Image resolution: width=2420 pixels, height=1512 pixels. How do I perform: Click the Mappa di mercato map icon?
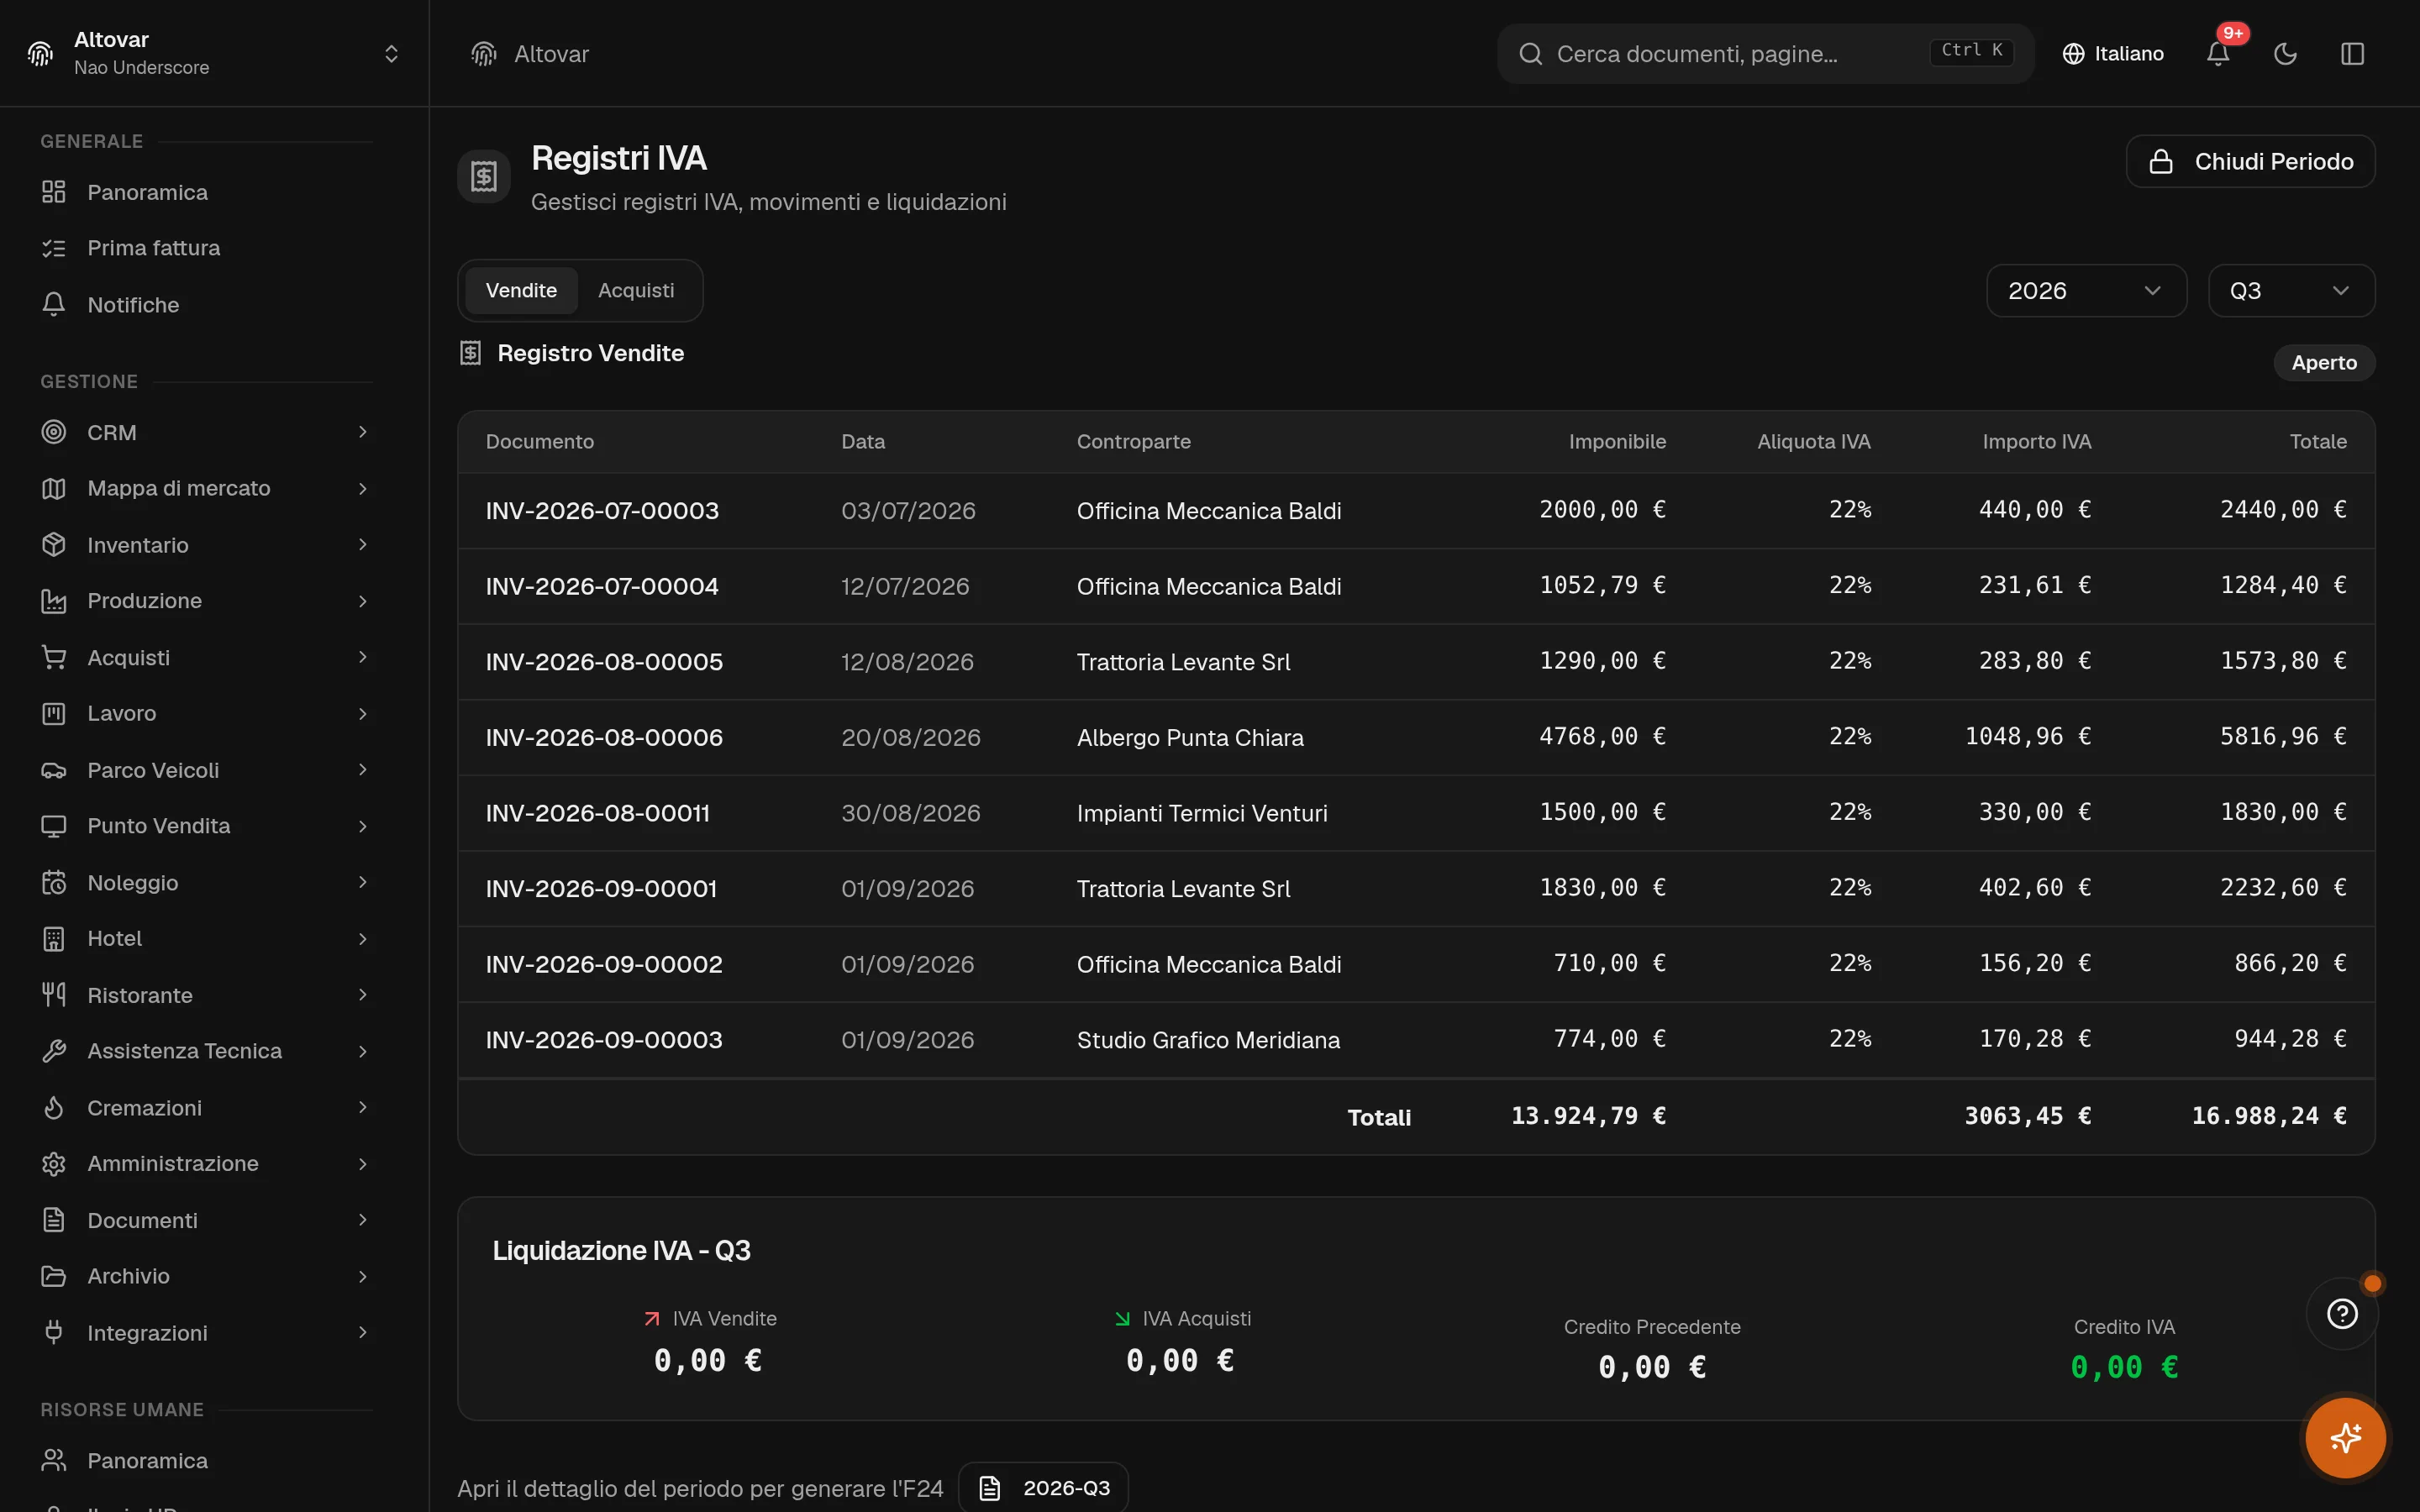click(54, 488)
